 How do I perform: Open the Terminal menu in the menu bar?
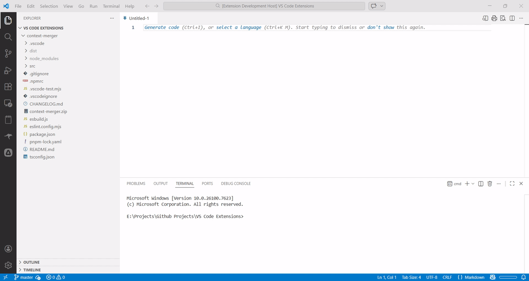click(x=111, y=6)
